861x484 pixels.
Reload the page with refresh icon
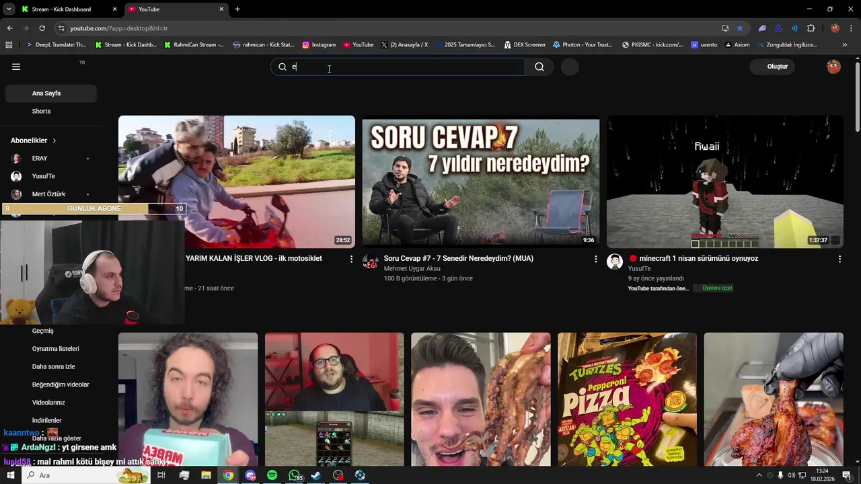click(x=42, y=28)
